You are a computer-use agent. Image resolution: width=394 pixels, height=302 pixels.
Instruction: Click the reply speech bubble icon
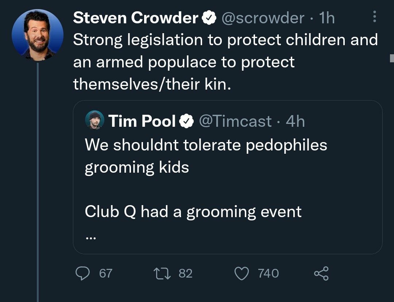83,273
